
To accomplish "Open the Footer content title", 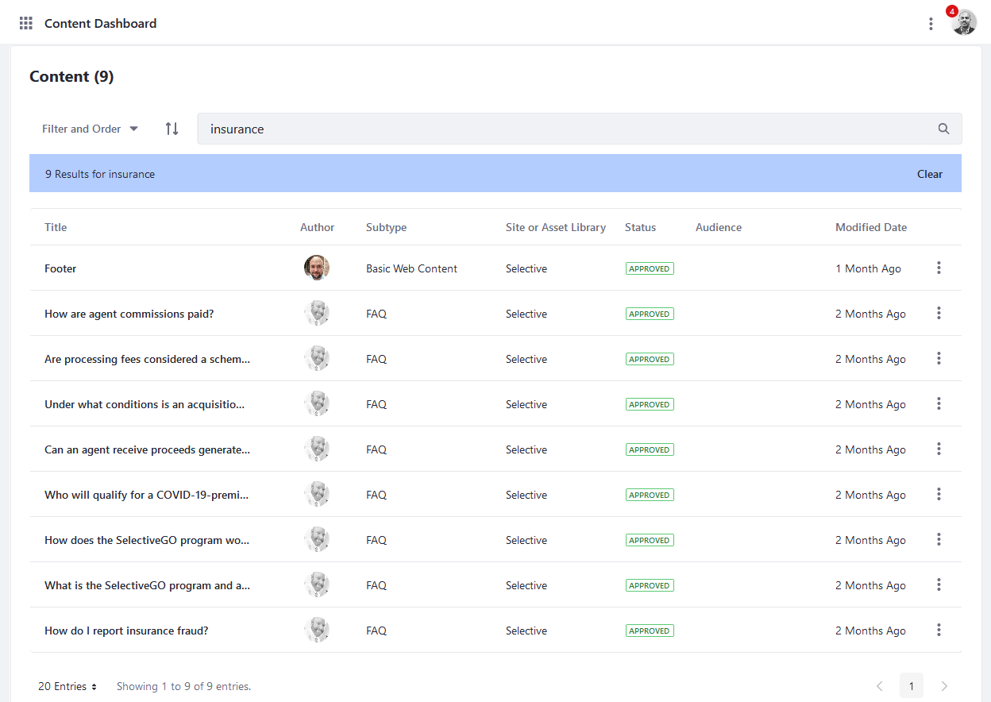I will tap(60, 268).
